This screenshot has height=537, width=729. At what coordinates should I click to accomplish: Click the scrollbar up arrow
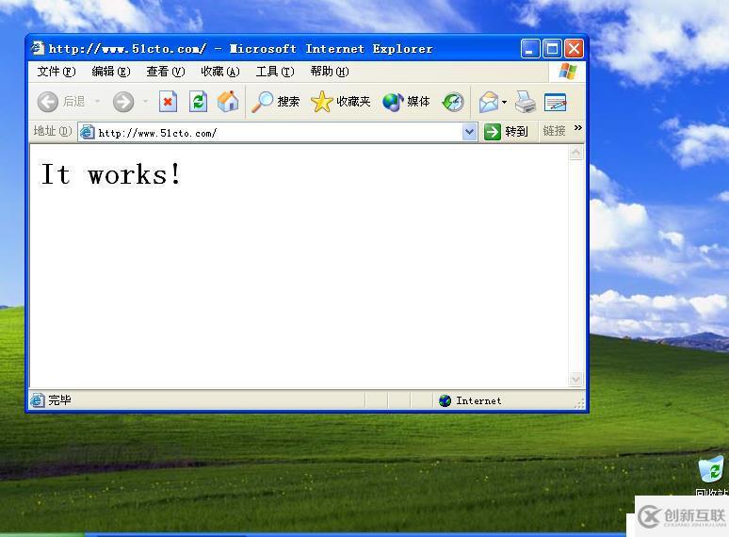tap(576, 153)
